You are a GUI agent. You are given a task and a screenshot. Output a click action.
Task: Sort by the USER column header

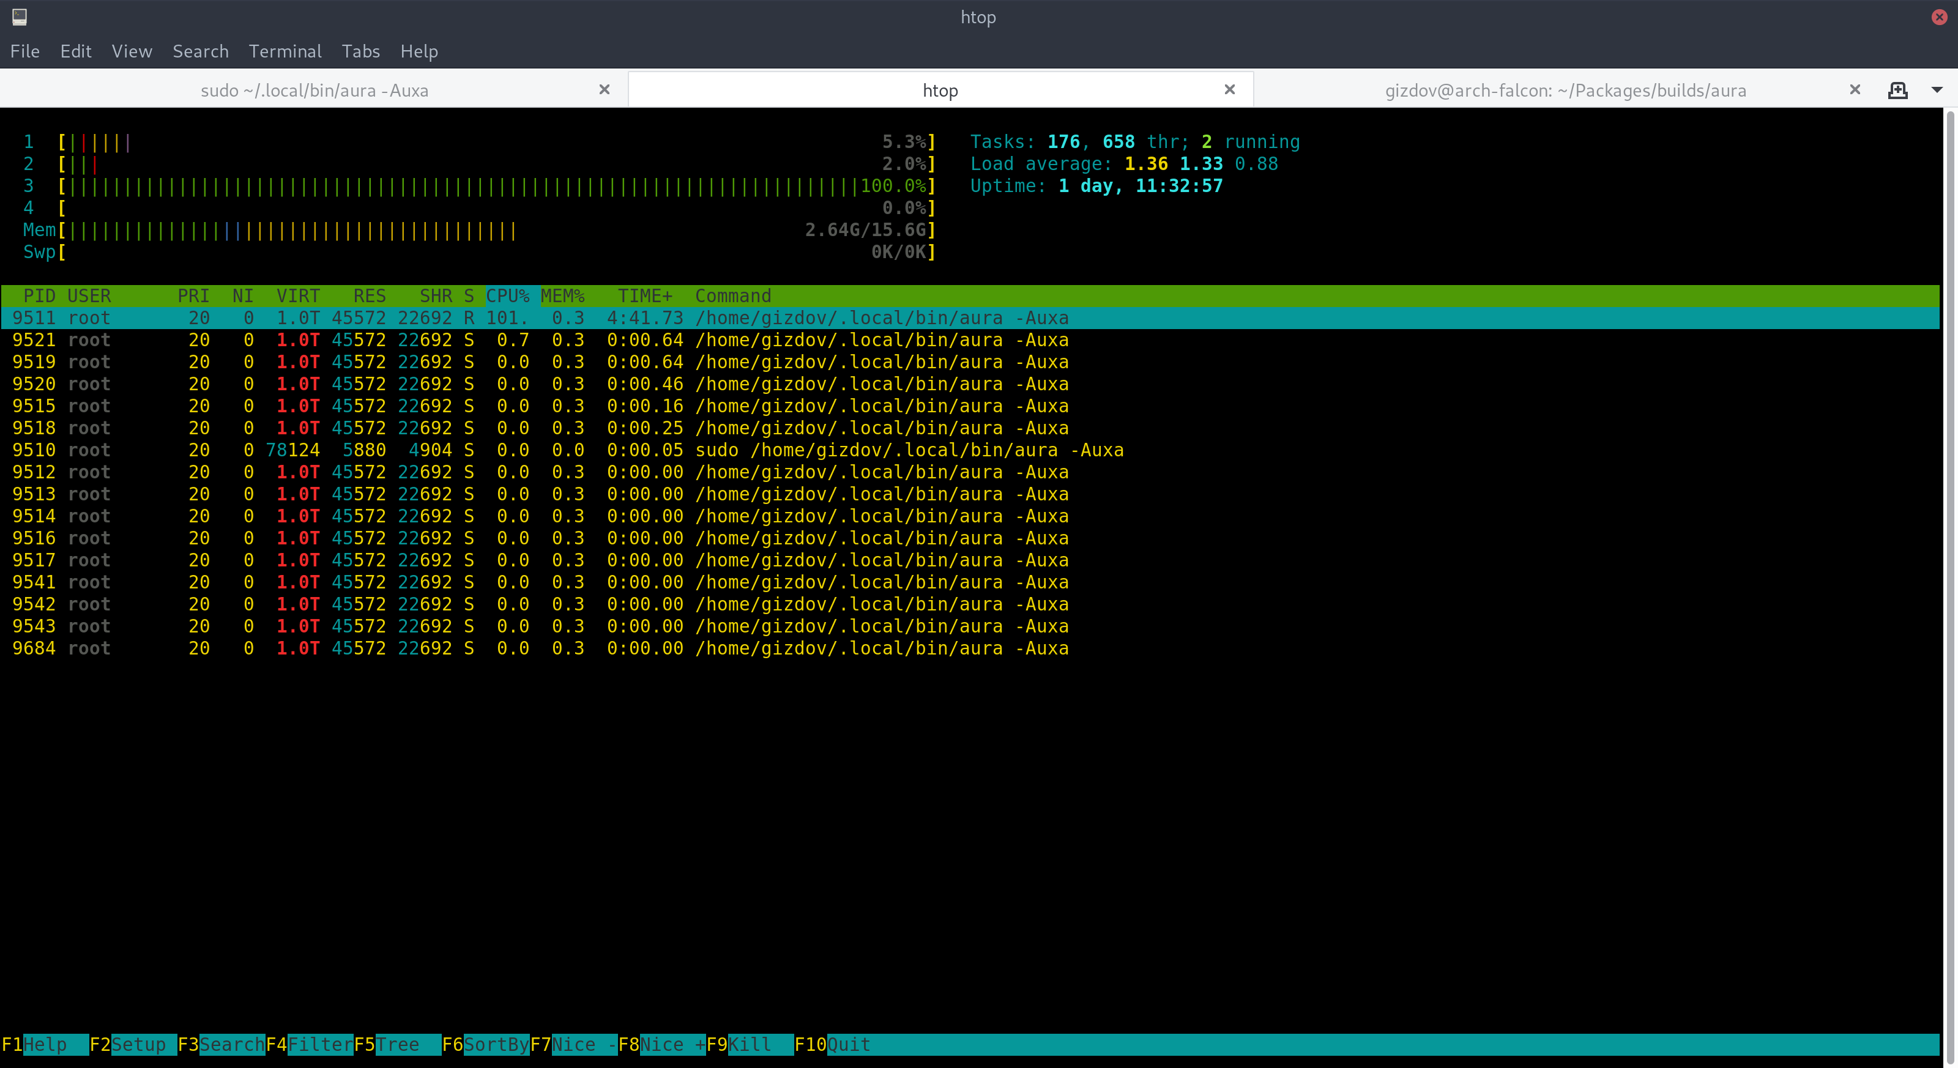[89, 295]
